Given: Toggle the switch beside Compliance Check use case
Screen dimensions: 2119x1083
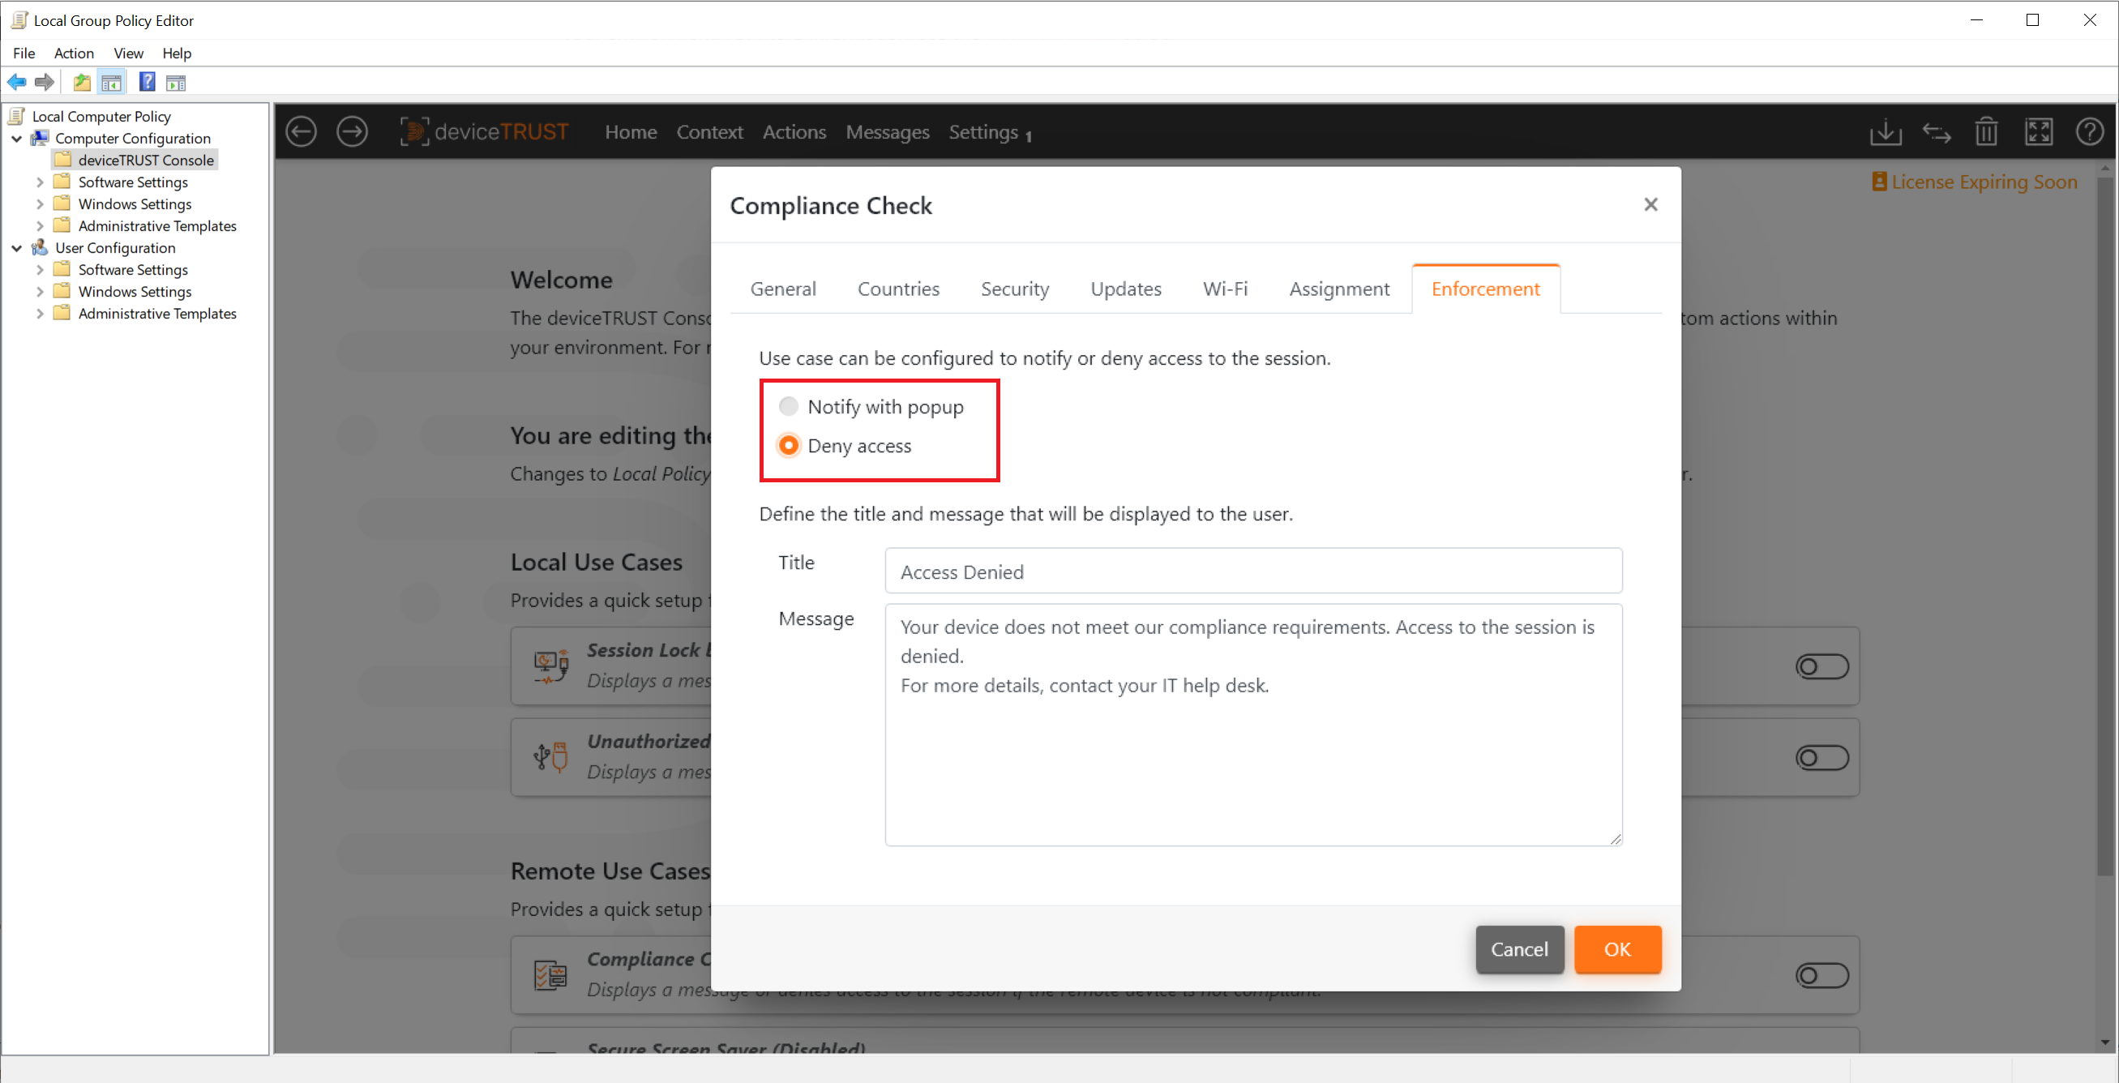Looking at the screenshot, I should (1822, 976).
